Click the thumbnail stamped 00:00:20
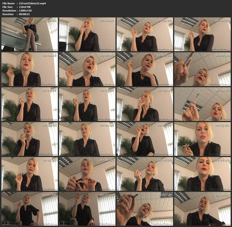The width and height of the screenshot is (232, 227). click(30, 34)
